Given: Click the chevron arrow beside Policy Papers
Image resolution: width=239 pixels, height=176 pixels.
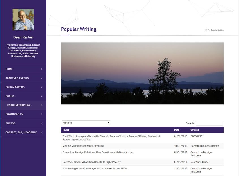Looking at the screenshot, I should coord(41,87).
